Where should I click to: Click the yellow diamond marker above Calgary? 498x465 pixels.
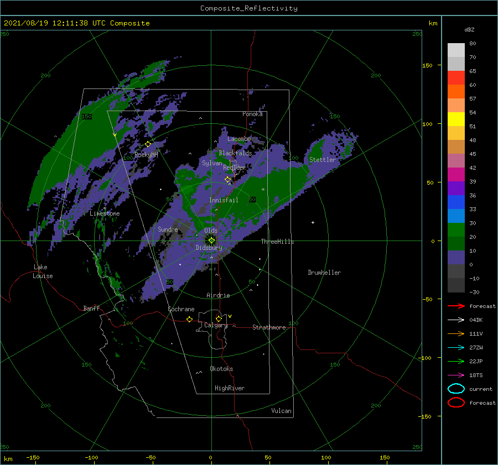(219, 318)
